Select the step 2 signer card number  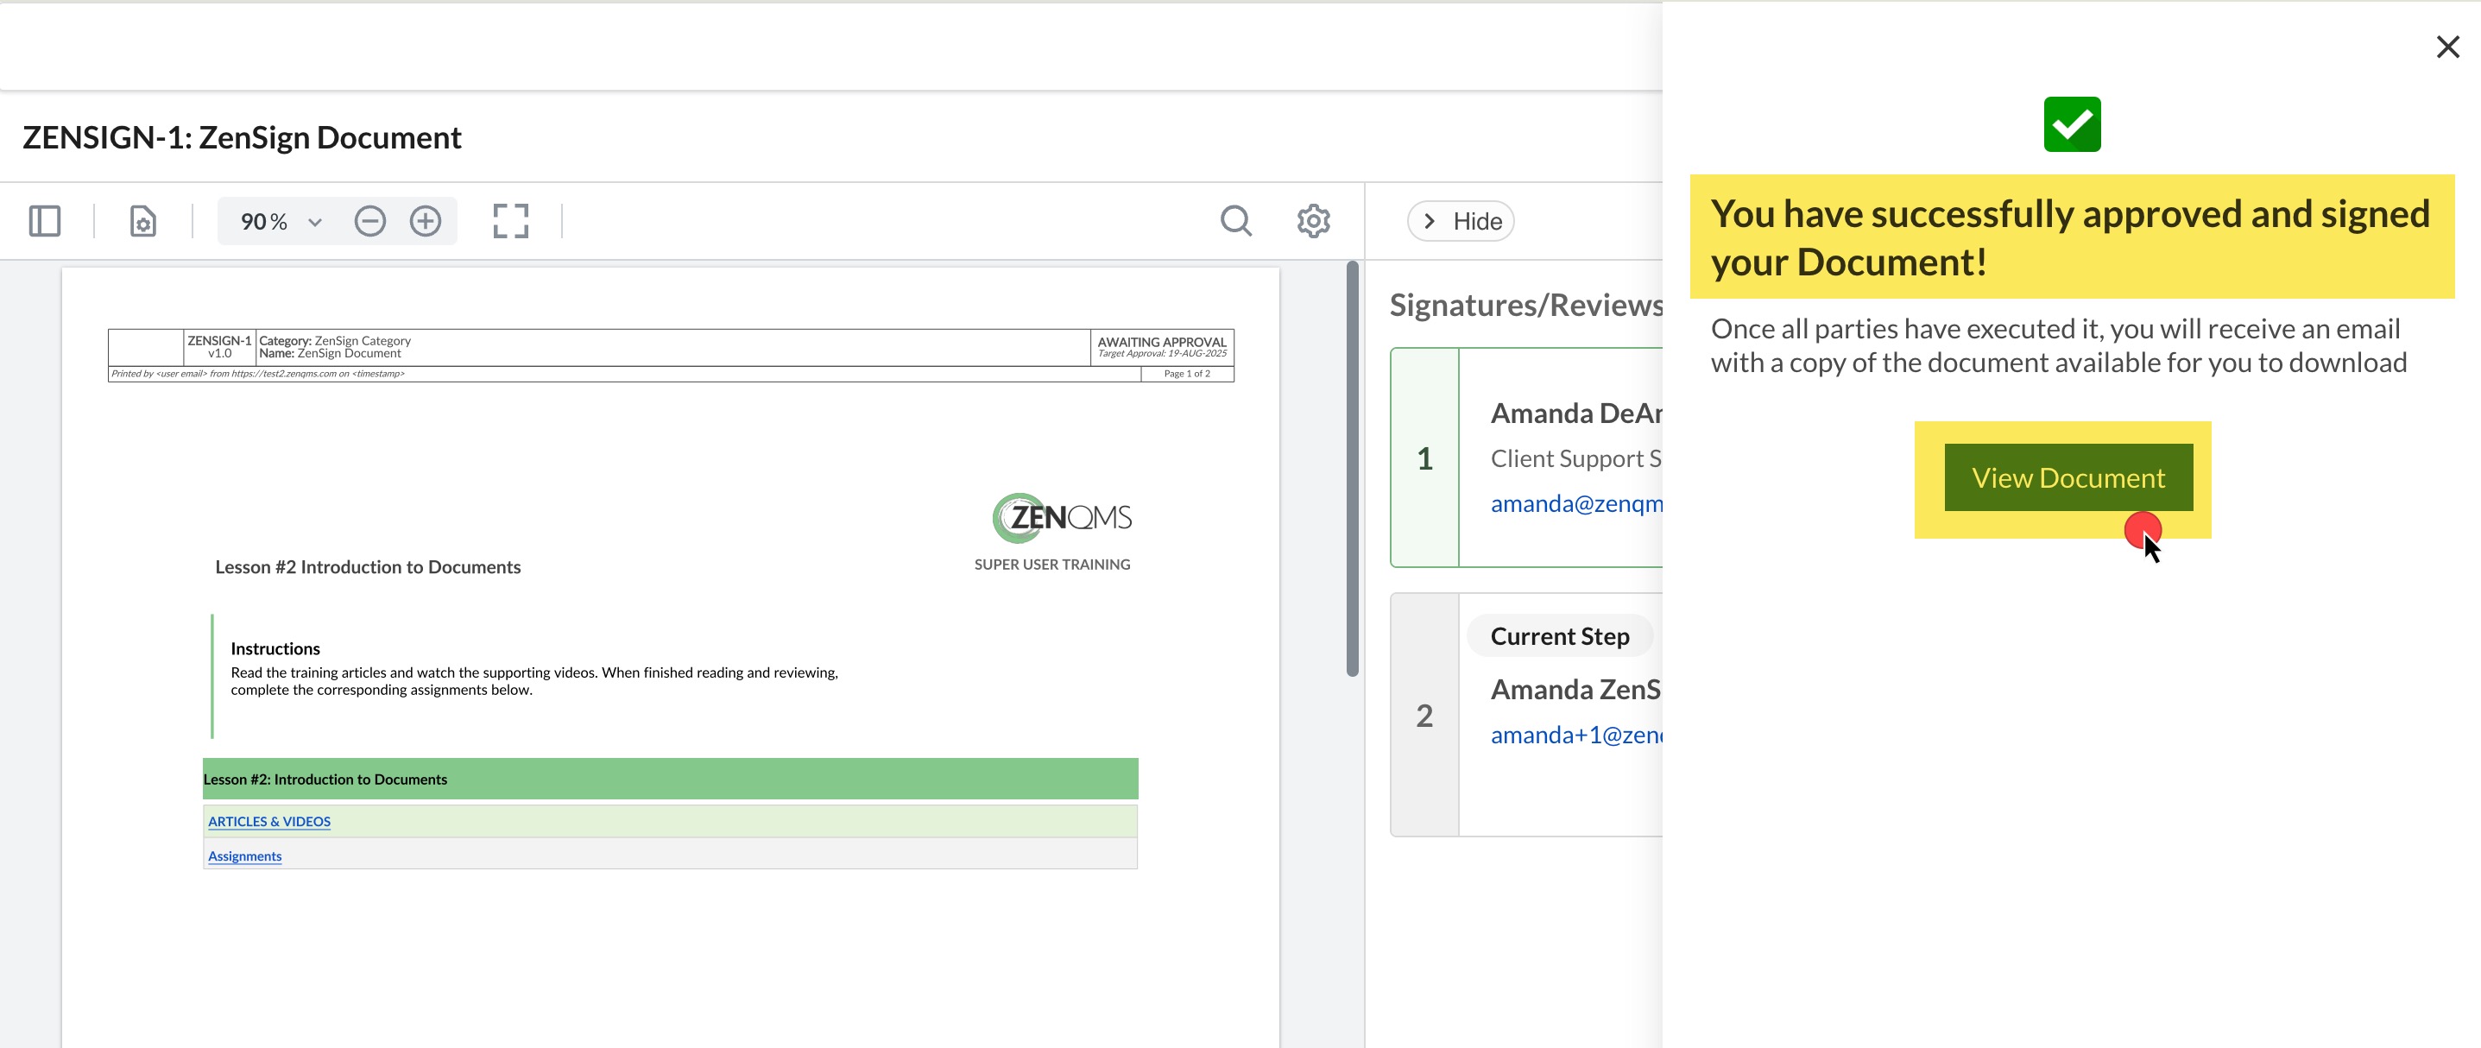pyautogui.click(x=1425, y=715)
